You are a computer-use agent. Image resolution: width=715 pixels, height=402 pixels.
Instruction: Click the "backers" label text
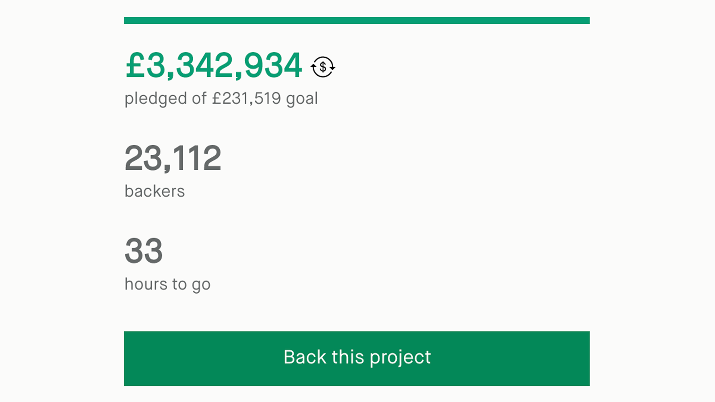(x=155, y=191)
